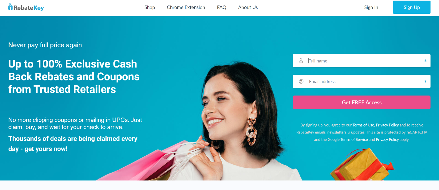The image size is (439, 190).
Task: Click the asterisk in Full name field
Action: (425, 61)
